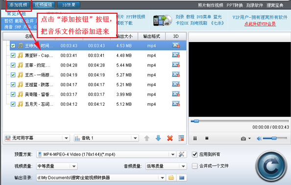This screenshot has width=291, height=185.
Task: Adjust the volume slider
Action: tap(275, 138)
